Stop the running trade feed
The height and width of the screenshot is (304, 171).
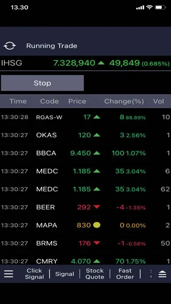click(x=42, y=83)
